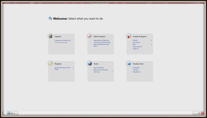
Task: Click the Product Info question mark icon
Action: pos(129,64)
